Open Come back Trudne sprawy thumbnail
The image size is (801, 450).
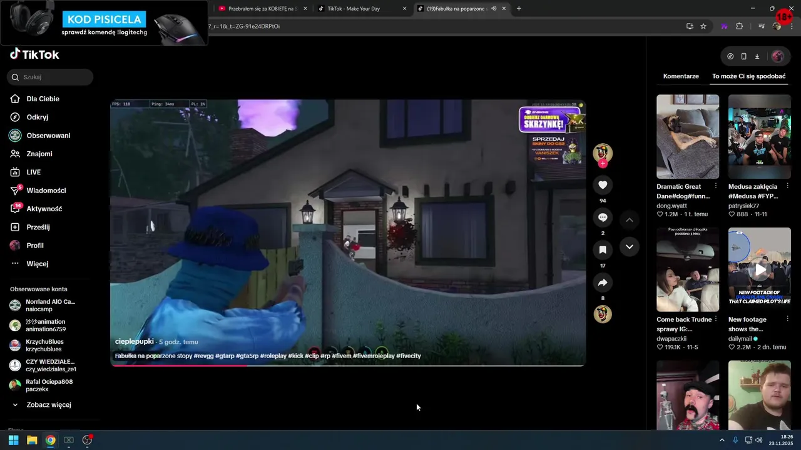coord(688,269)
